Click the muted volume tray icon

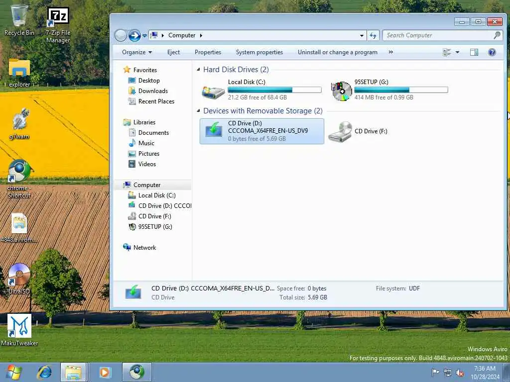[460, 373]
